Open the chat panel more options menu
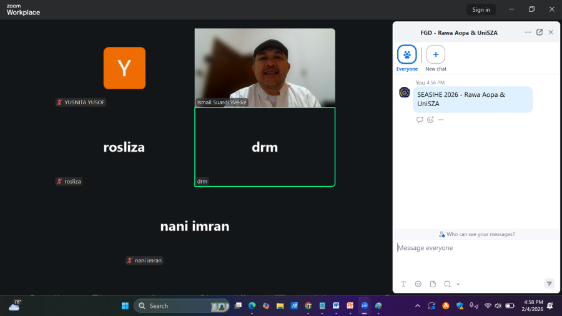The image size is (562, 316). click(528, 32)
